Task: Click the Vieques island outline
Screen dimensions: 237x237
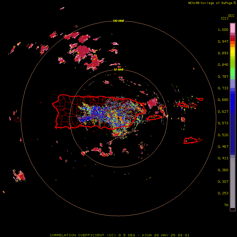Action: coord(154,118)
